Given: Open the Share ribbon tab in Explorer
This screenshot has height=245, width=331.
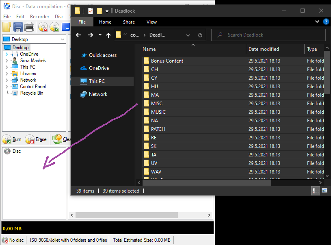Looking at the screenshot, I should point(129,22).
